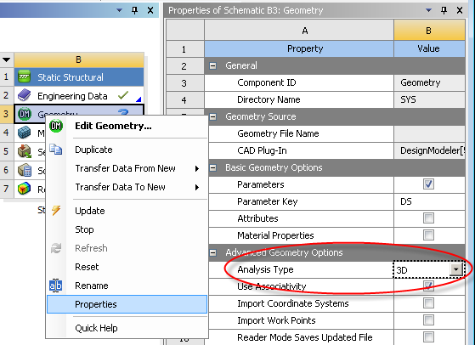Screen dimensions: 475x345
Task: Collapse the Basic Geometry Options section
Action: pyautogui.click(x=213, y=167)
